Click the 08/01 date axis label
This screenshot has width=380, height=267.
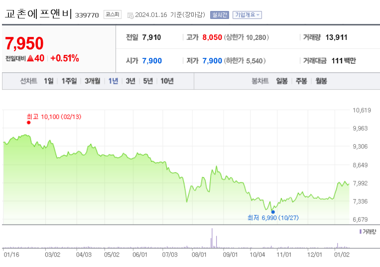click(199, 255)
